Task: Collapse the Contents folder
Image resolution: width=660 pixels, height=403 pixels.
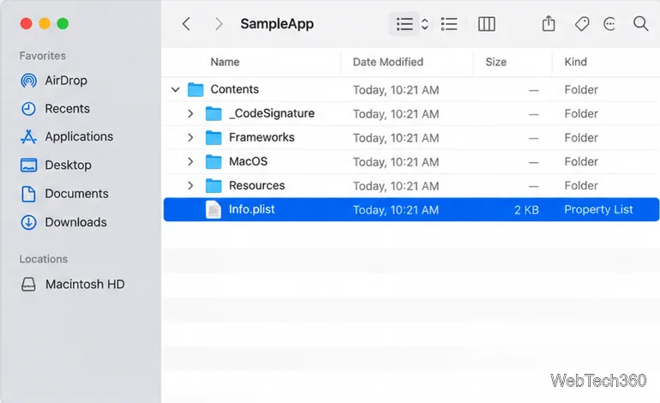Action: click(176, 89)
